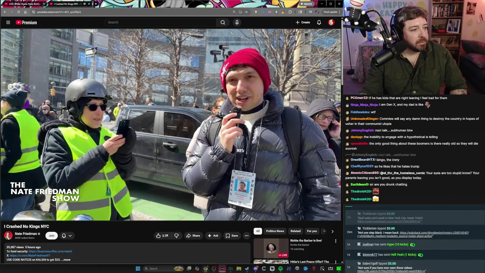Open Nate Friedman channel avatar

(8, 235)
